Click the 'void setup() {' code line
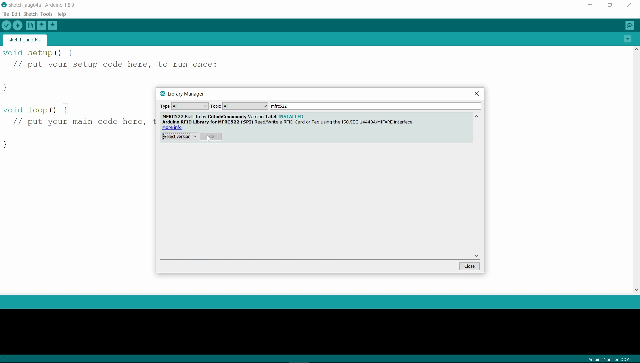 click(x=38, y=53)
